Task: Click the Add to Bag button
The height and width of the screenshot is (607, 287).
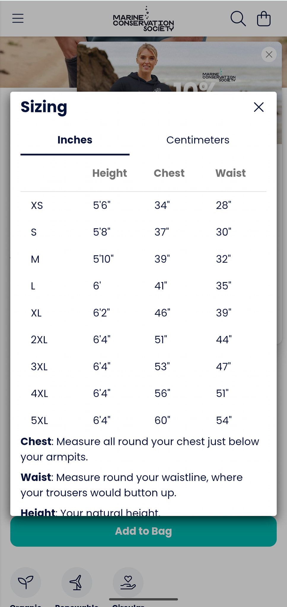Action: click(143, 531)
